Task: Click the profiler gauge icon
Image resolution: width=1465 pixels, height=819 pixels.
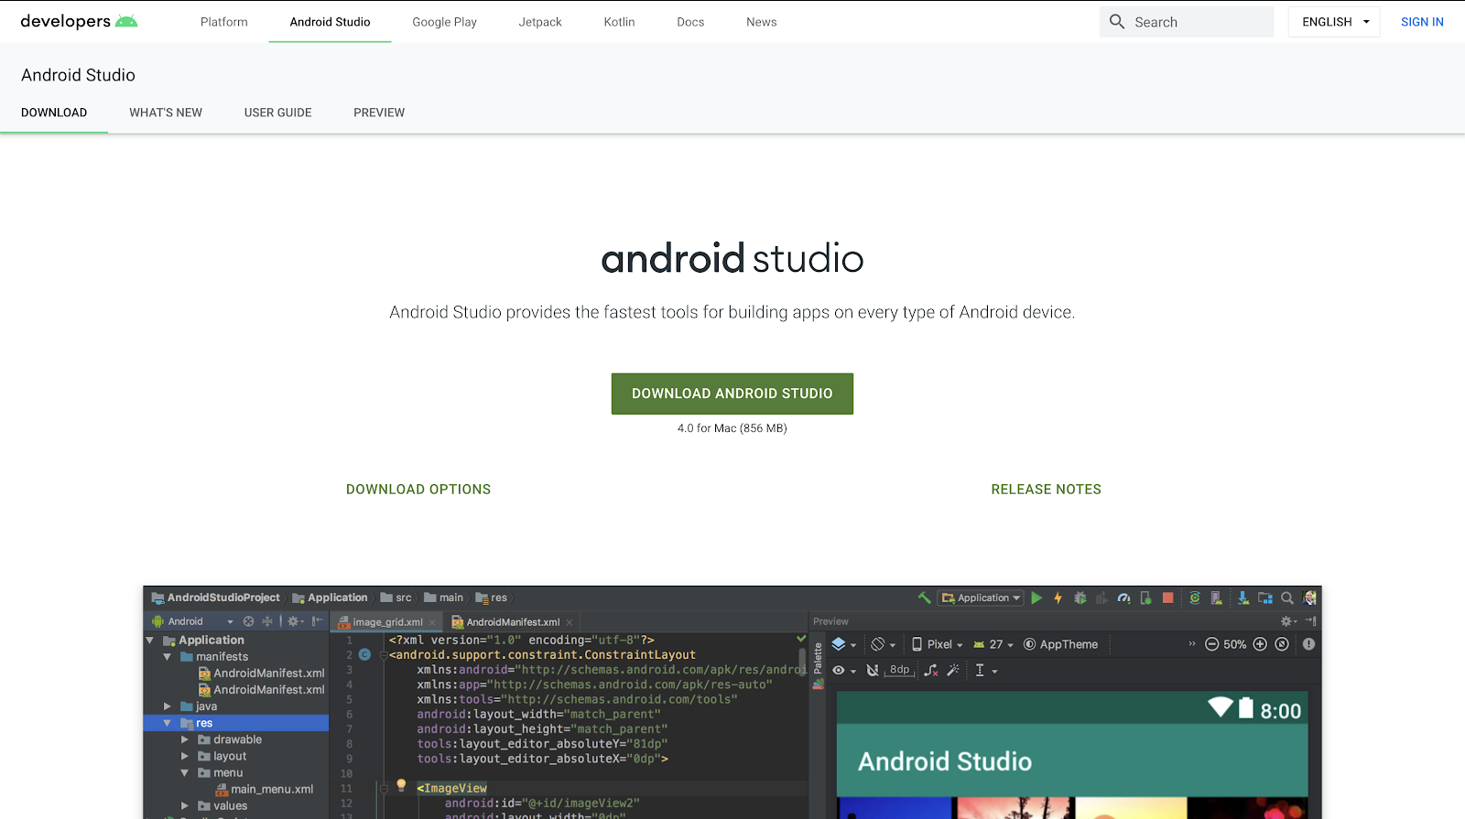Action: [1124, 598]
